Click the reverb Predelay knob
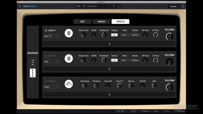The height and width of the screenshot is (114, 203). tap(96, 85)
